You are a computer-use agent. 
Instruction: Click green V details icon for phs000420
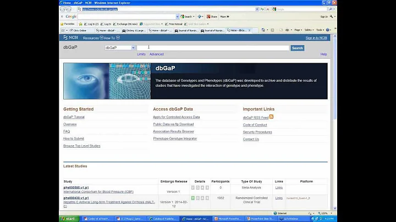tap(193, 198)
